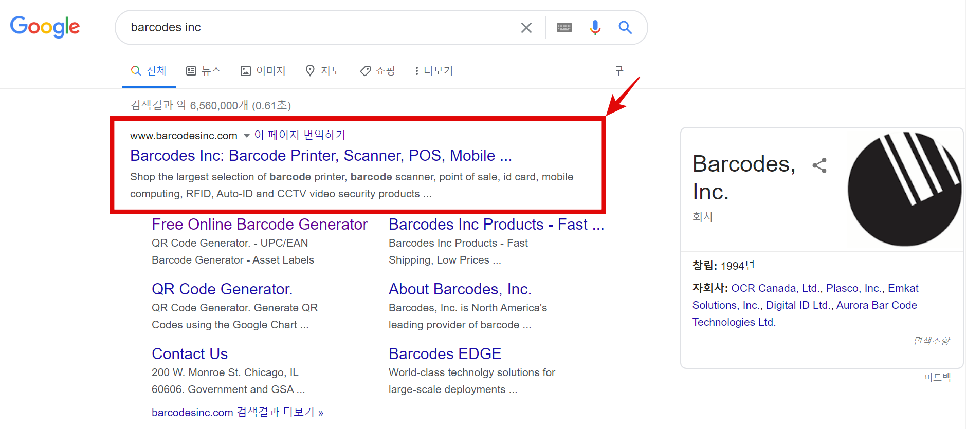966x429 pixels.
Task: Click the 'Barcodes, Inc.' panel title
Action: 744,178
